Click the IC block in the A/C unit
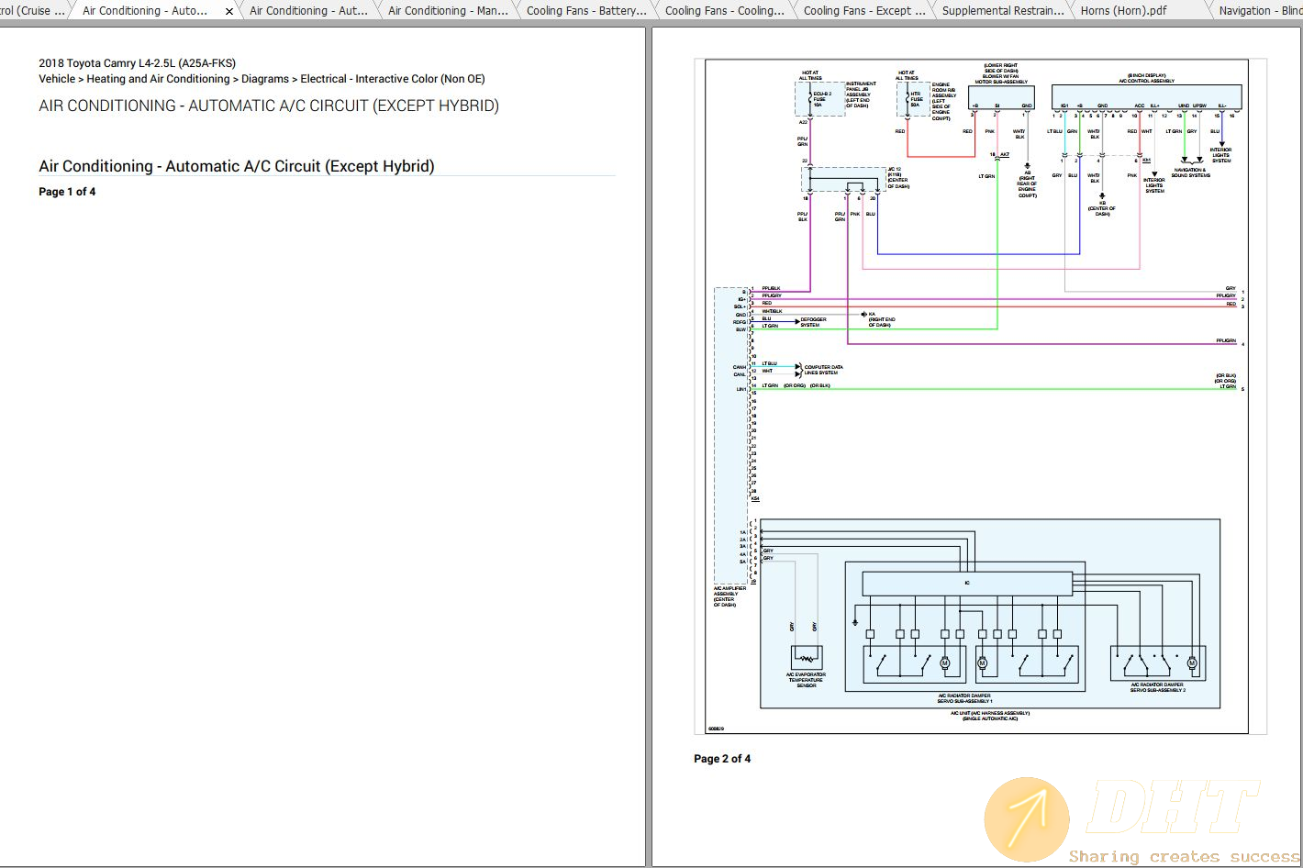1303x868 pixels. tap(967, 583)
